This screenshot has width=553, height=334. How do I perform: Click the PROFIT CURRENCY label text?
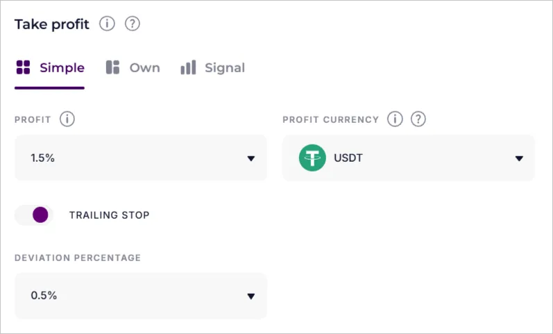pyautogui.click(x=330, y=119)
